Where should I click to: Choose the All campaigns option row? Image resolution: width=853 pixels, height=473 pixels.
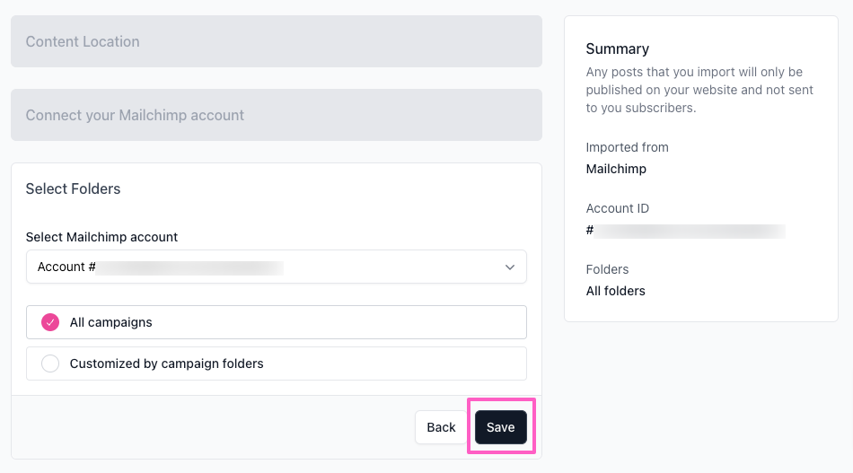point(277,322)
